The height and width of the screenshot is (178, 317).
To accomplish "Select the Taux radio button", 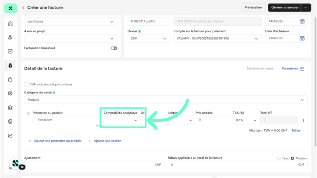I will [279, 158].
